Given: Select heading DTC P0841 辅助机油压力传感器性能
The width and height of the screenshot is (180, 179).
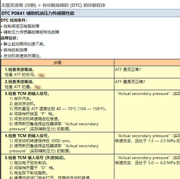Looking at the screenshot, I should coord(38,13).
